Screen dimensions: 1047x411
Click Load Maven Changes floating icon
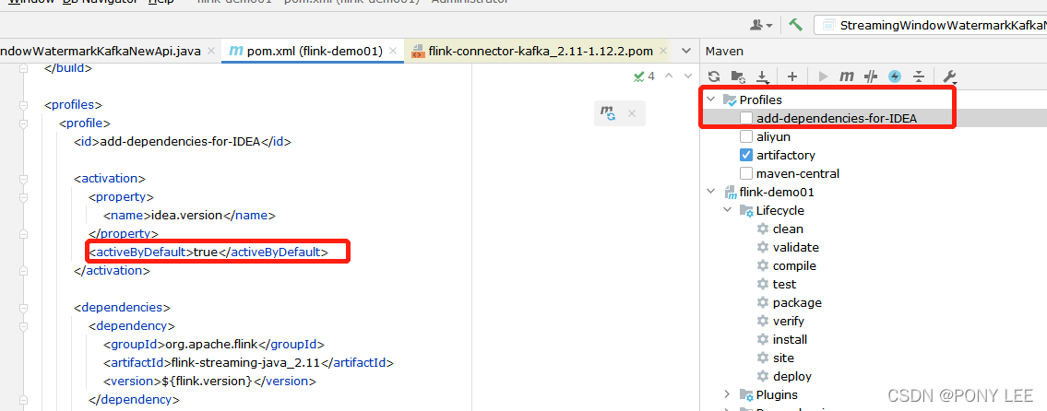608,113
